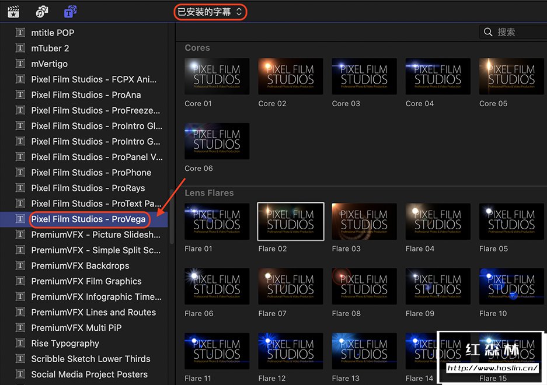Click the title icon beside mtitle POP
Viewport: 547px width, 385px height.
(x=20, y=33)
